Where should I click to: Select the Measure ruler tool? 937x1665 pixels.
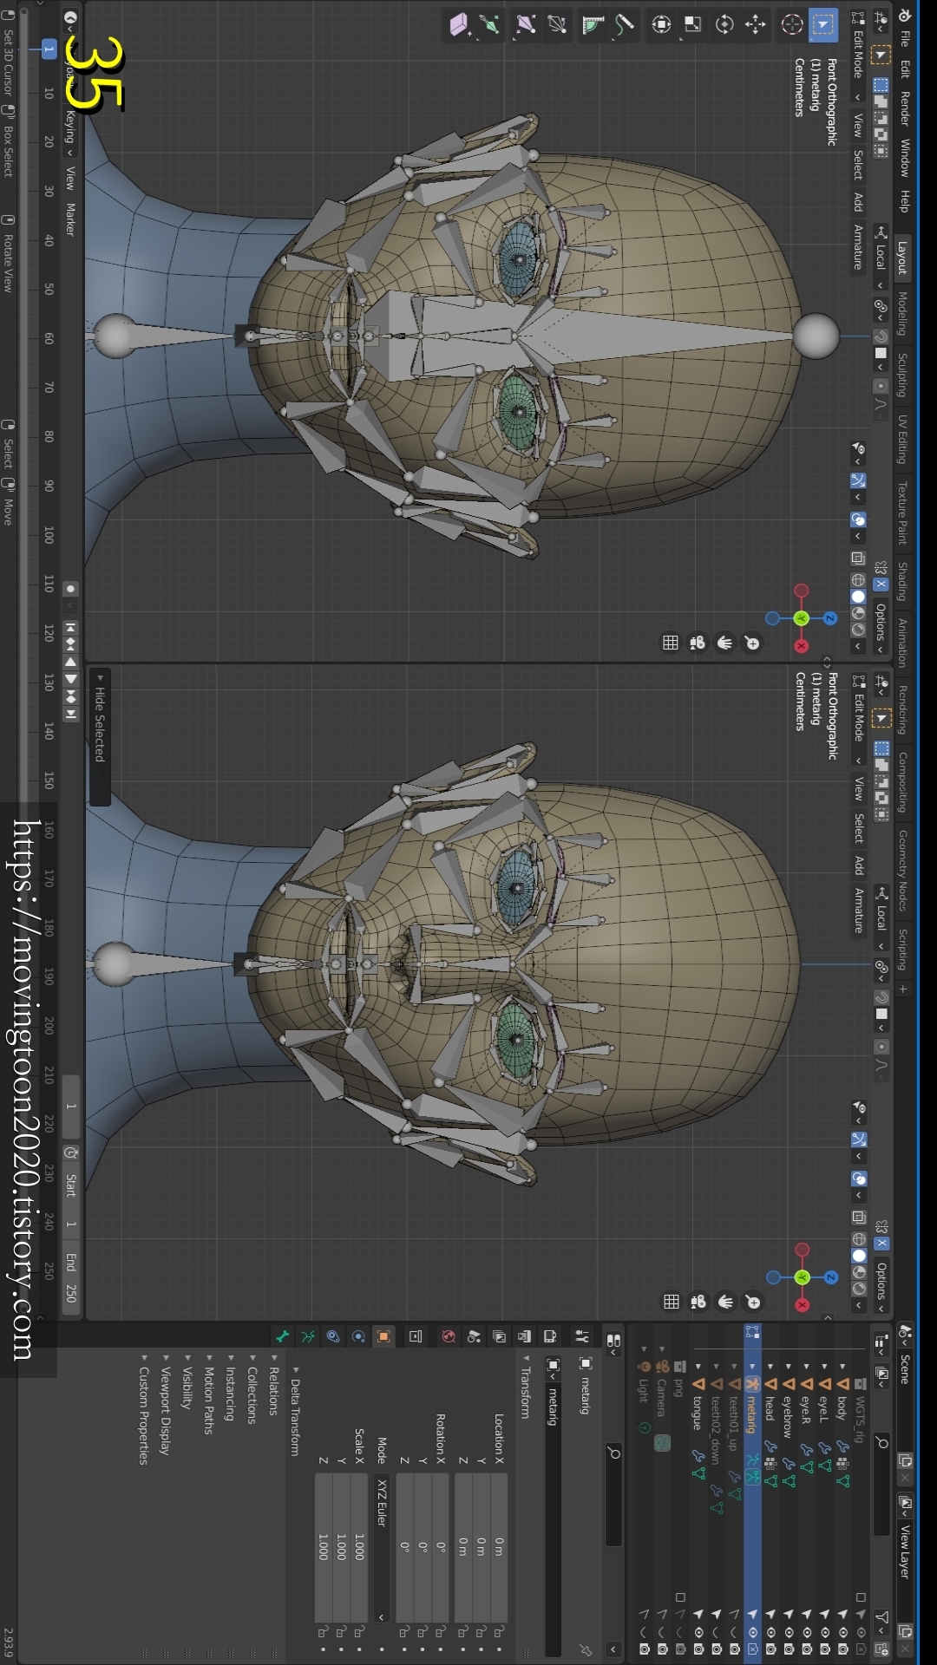click(x=593, y=24)
